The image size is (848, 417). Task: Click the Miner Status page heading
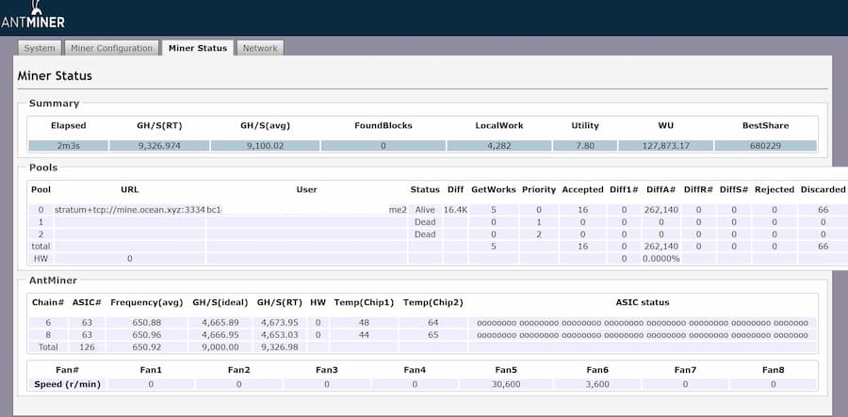pos(55,75)
